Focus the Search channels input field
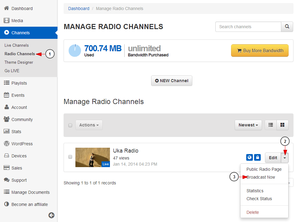298x222 pixels. point(248,27)
